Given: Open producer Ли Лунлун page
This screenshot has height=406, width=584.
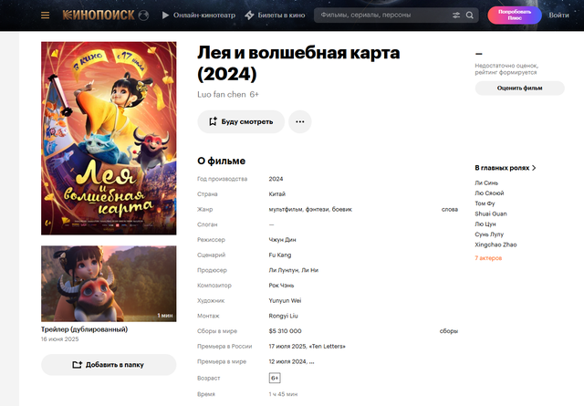Looking at the screenshot, I should click(284, 270).
